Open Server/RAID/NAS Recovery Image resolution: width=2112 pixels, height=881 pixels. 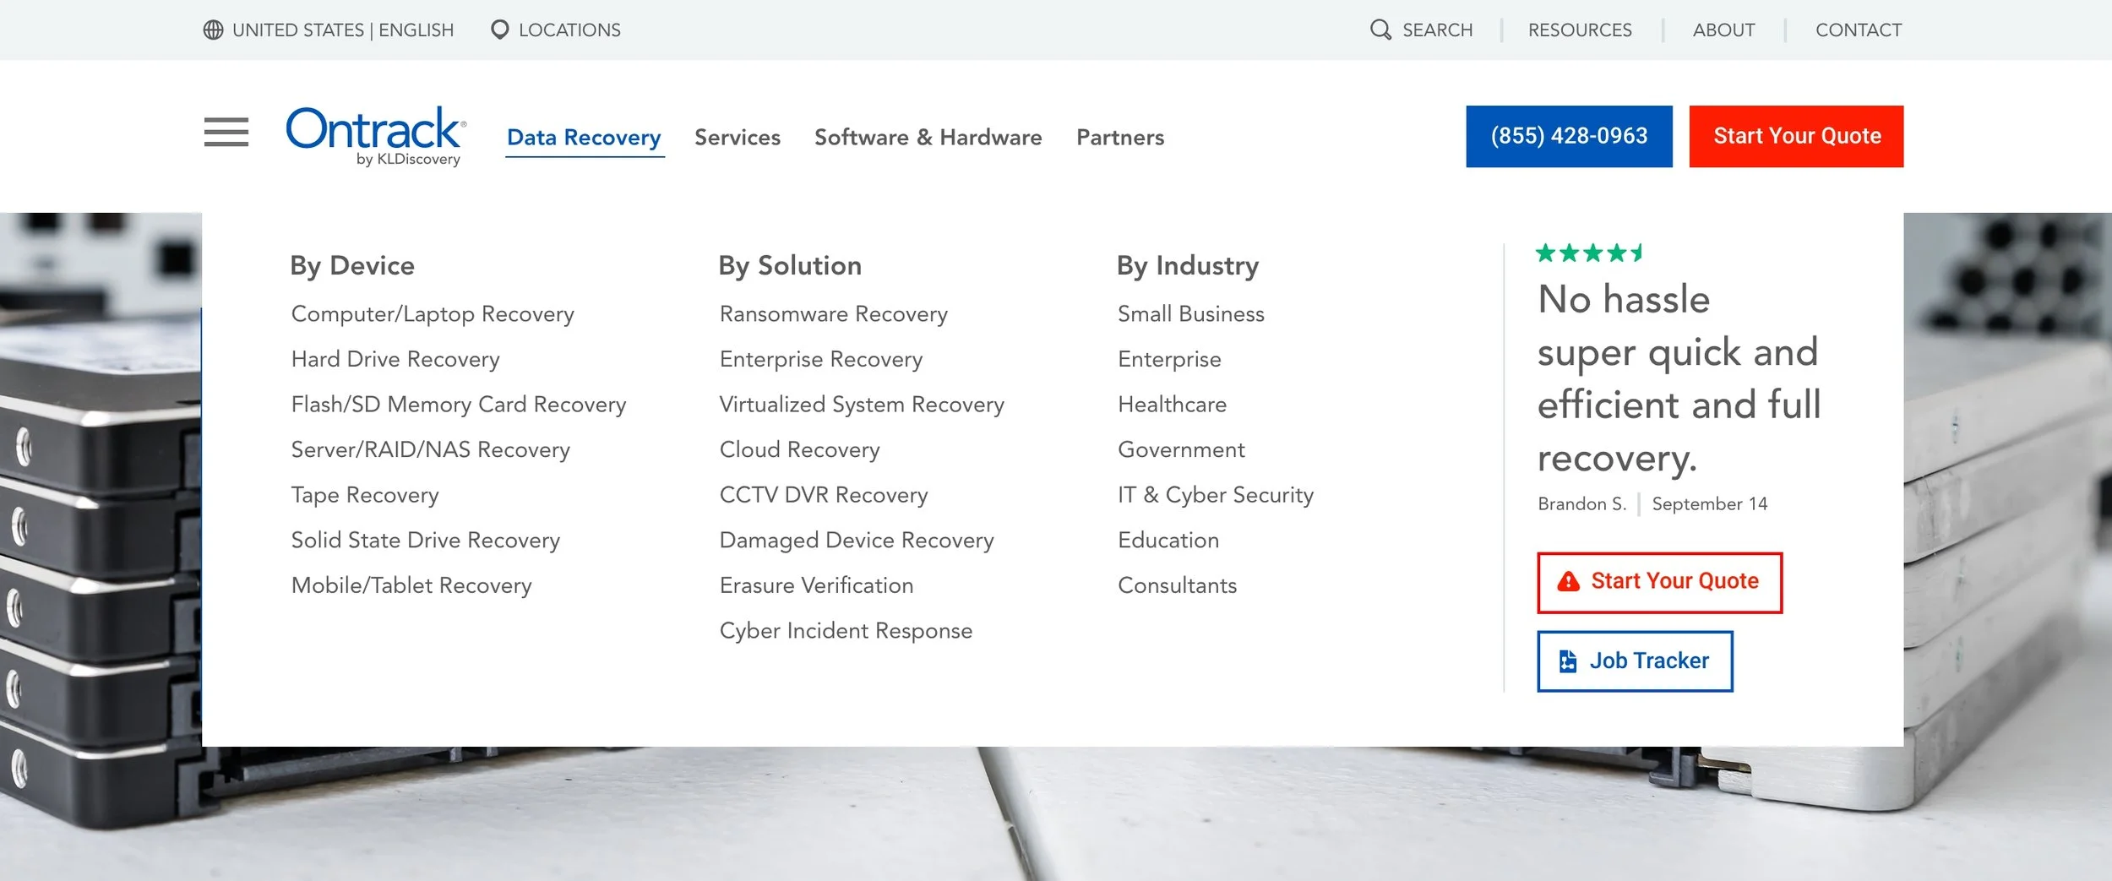[x=430, y=450]
